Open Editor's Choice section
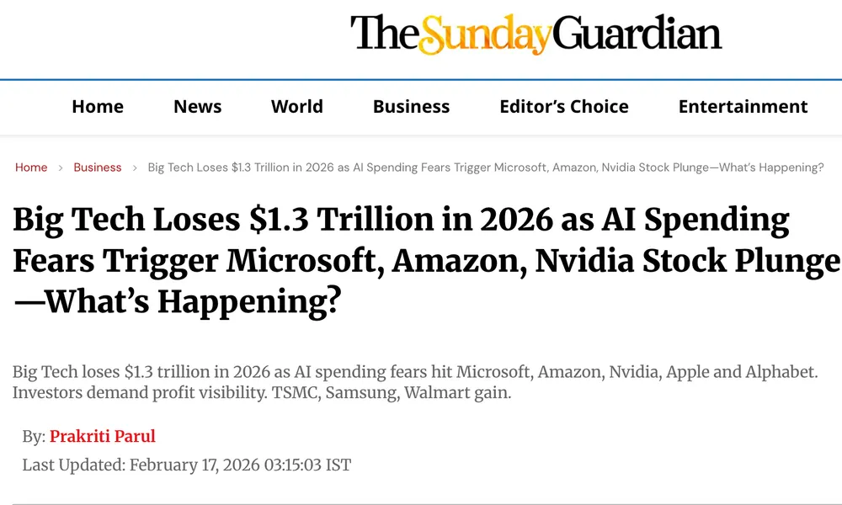The width and height of the screenshot is (842, 505). [x=564, y=107]
